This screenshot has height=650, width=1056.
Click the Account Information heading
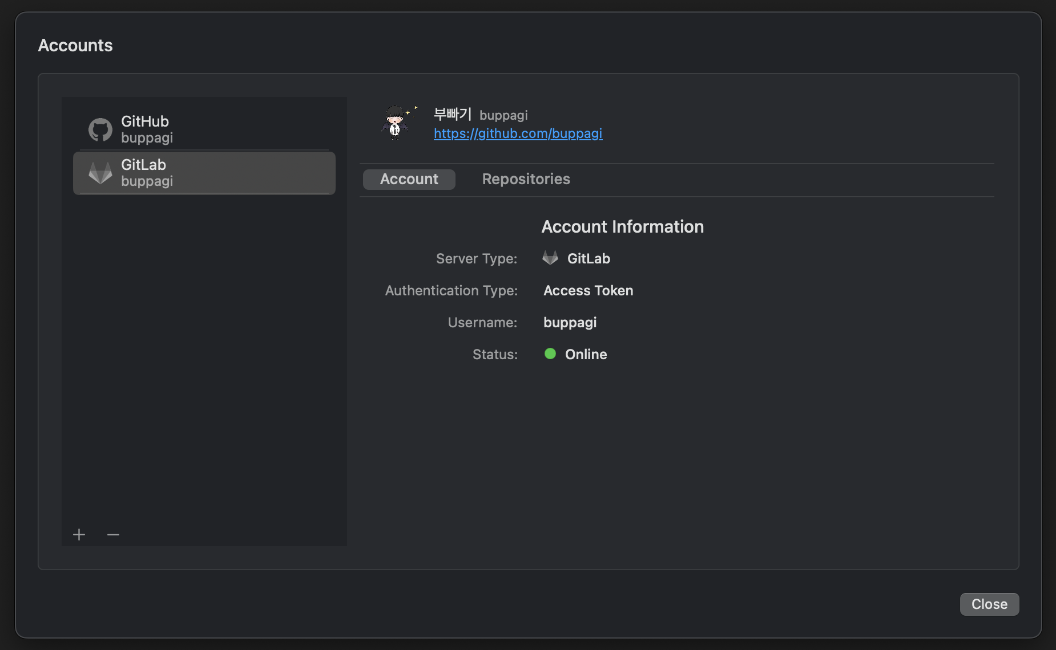click(623, 227)
